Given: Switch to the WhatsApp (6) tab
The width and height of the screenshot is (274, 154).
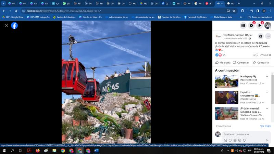Looking at the screenshot, I should click(x=66, y=3).
